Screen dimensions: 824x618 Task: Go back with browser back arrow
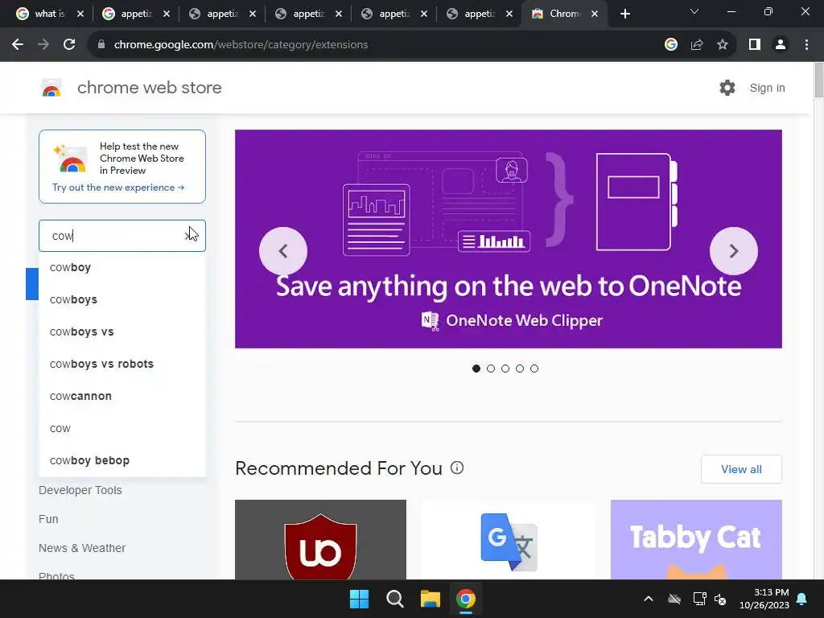pos(18,45)
